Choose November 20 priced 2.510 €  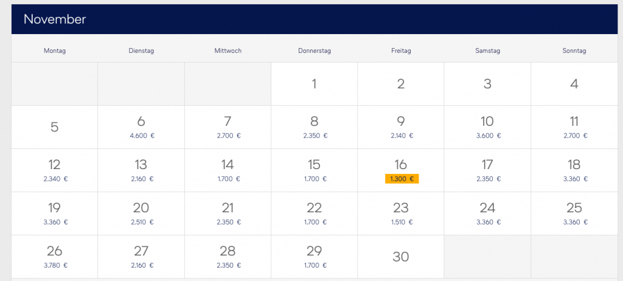click(141, 213)
